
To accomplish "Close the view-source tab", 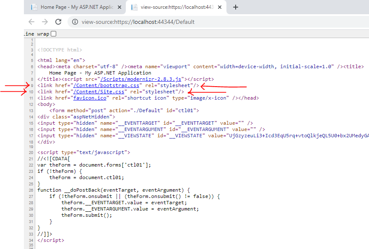I will click(x=220, y=7).
